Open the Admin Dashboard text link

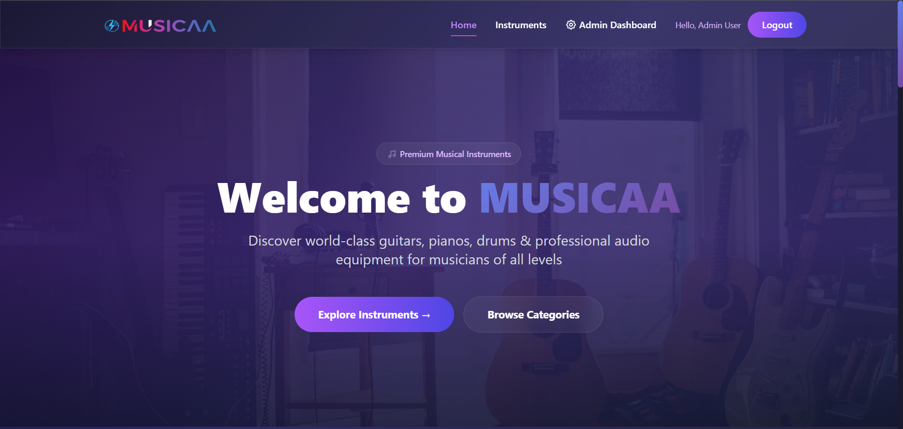coord(617,25)
